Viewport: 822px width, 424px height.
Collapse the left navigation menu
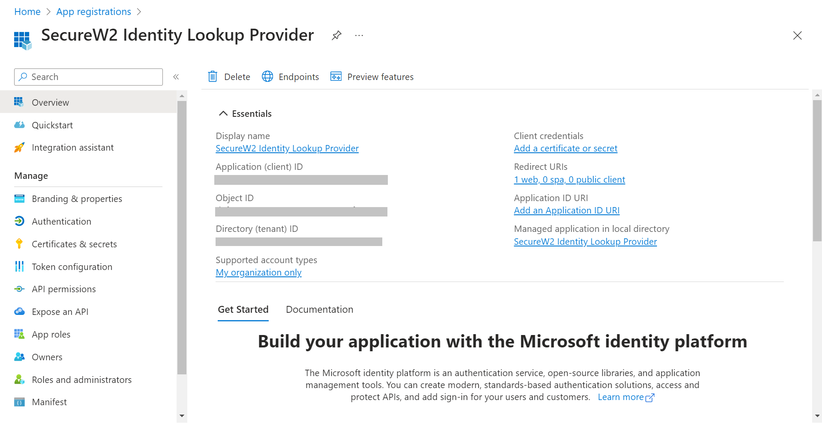[x=176, y=77]
